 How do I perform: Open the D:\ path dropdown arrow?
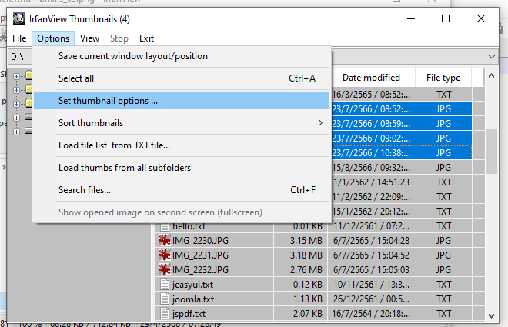492,57
